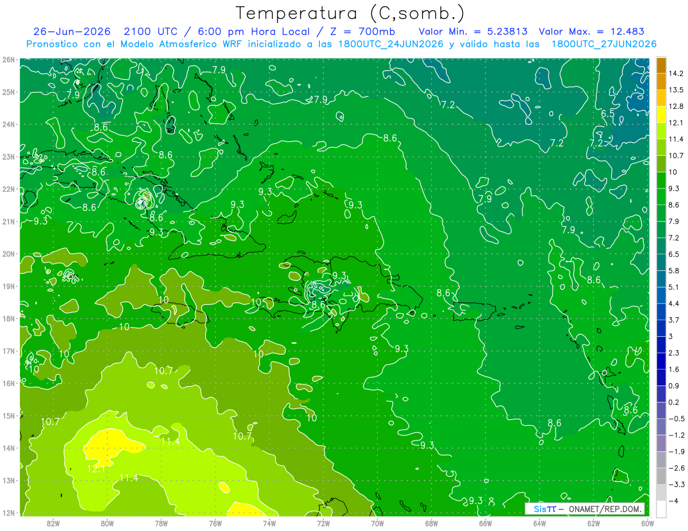Click the '22N' latitude axis label
688x531 pixels.
point(9,188)
